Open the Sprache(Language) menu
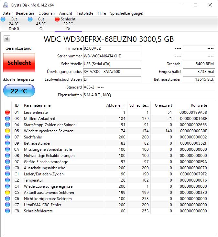This screenshot has height=237, width=218. click(x=127, y=13)
